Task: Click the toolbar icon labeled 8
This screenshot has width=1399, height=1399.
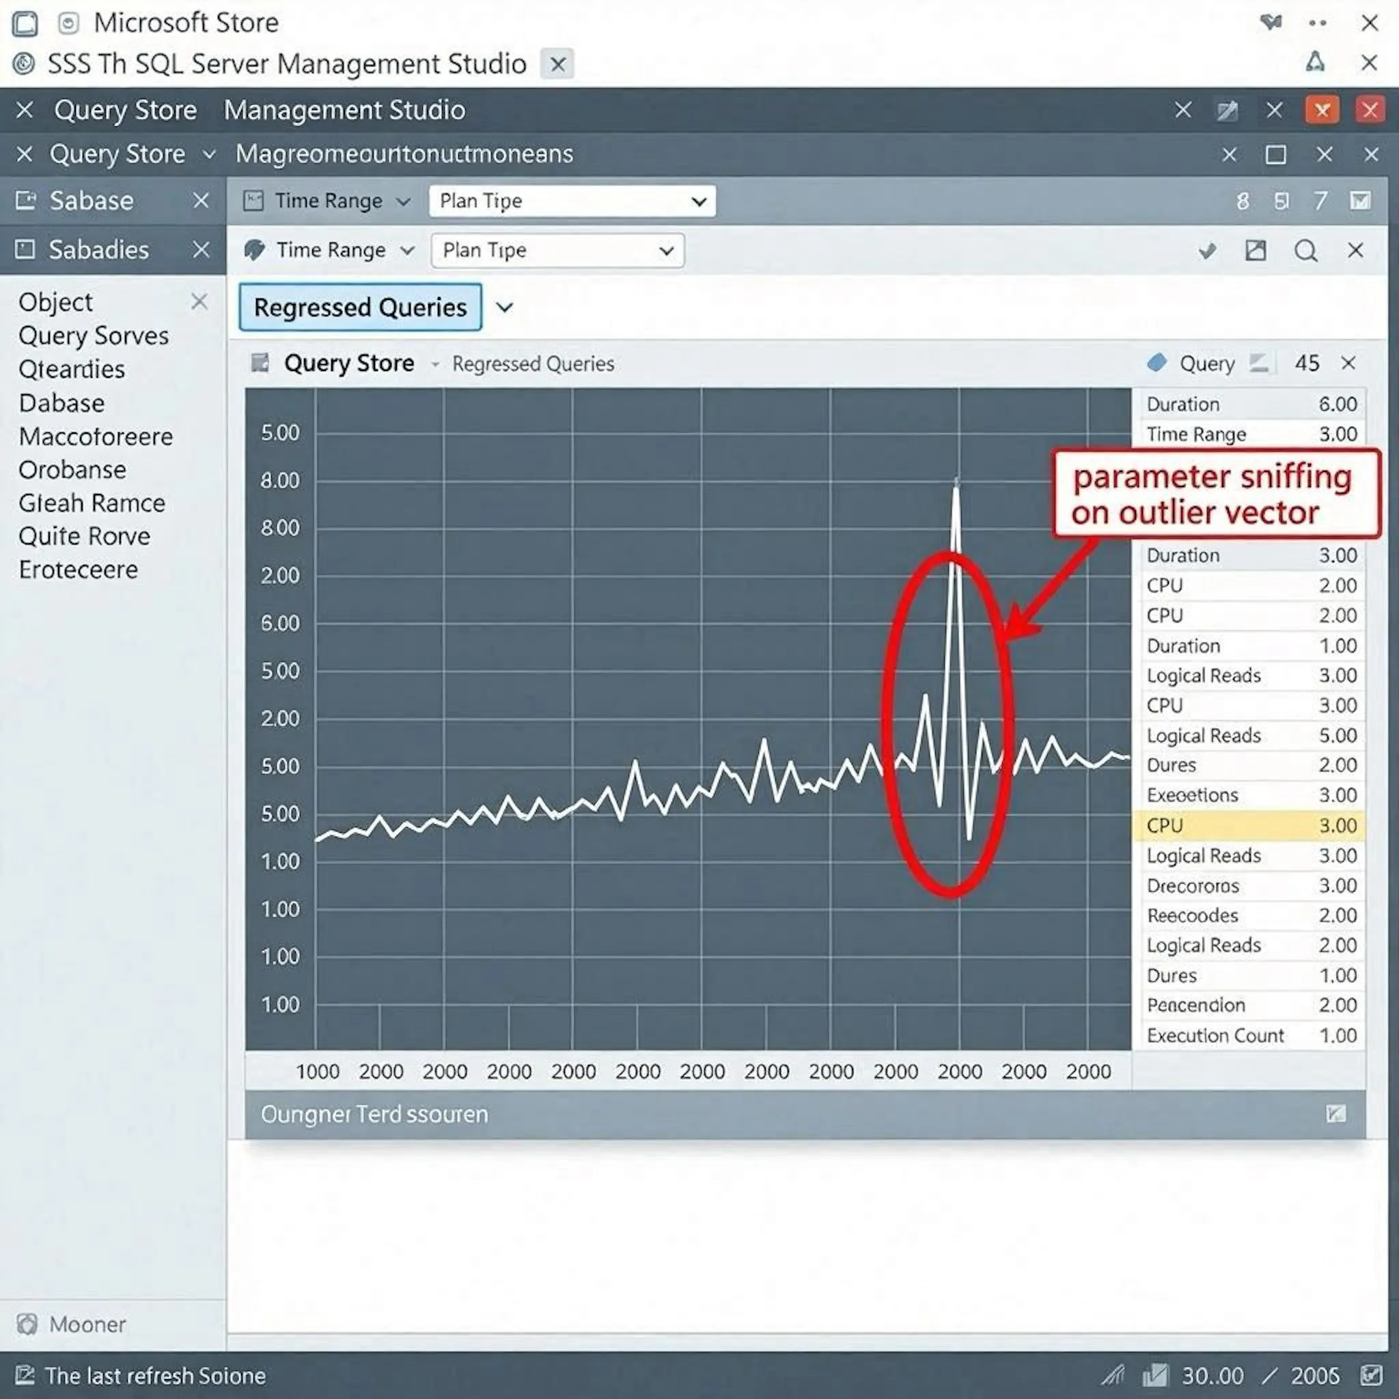Action: [x=1243, y=201]
